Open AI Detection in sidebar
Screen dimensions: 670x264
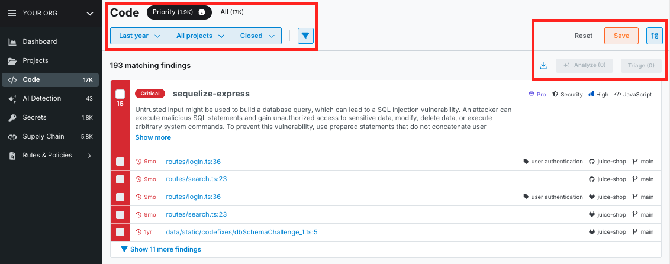coord(41,98)
